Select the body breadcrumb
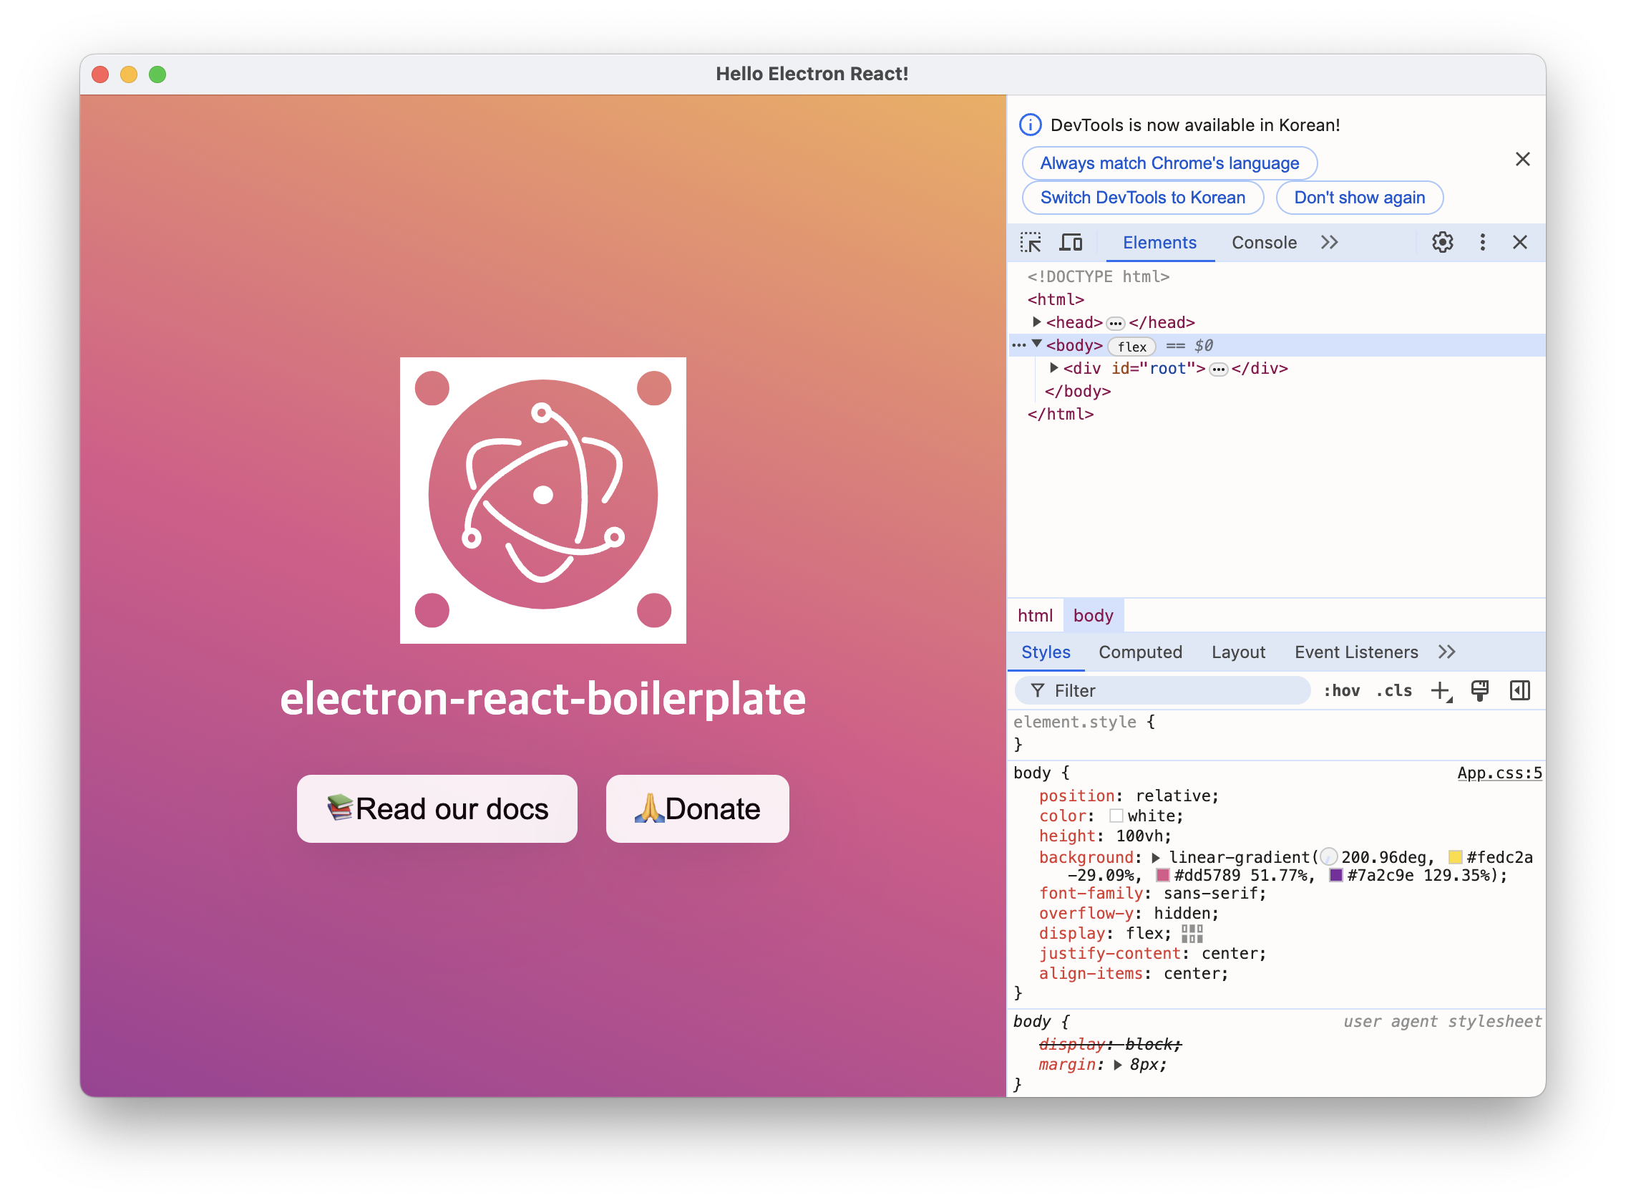This screenshot has height=1203, width=1626. point(1093,616)
